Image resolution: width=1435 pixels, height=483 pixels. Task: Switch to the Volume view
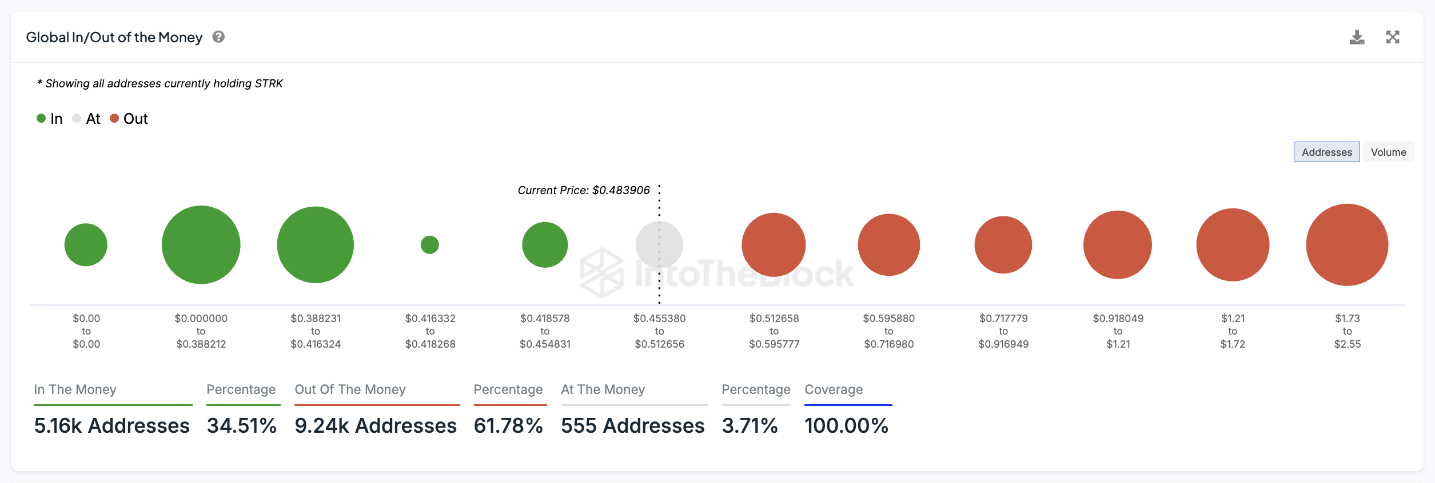click(x=1388, y=152)
